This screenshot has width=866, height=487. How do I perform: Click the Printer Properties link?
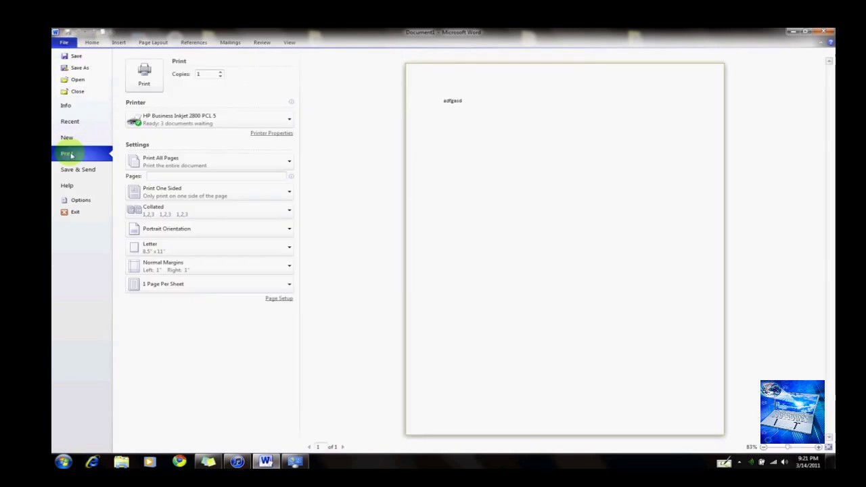tap(271, 133)
